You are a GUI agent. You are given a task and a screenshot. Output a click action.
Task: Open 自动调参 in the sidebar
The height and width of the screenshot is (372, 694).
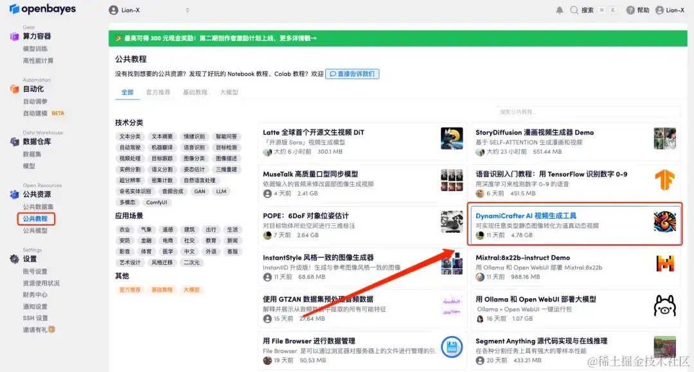click(35, 101)
